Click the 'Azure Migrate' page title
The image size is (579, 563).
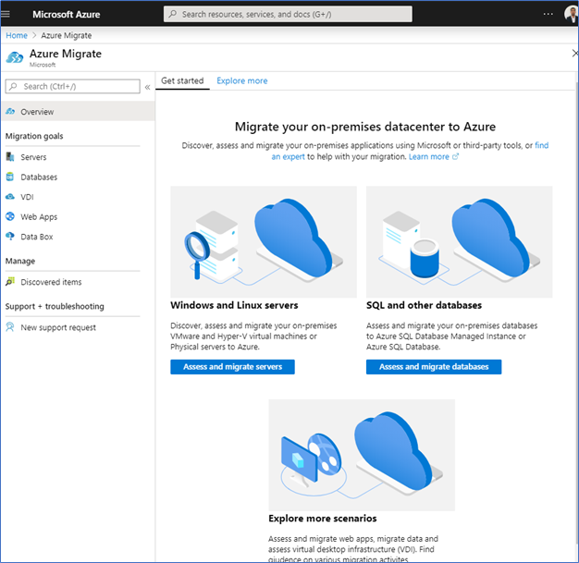pos(66,54)
